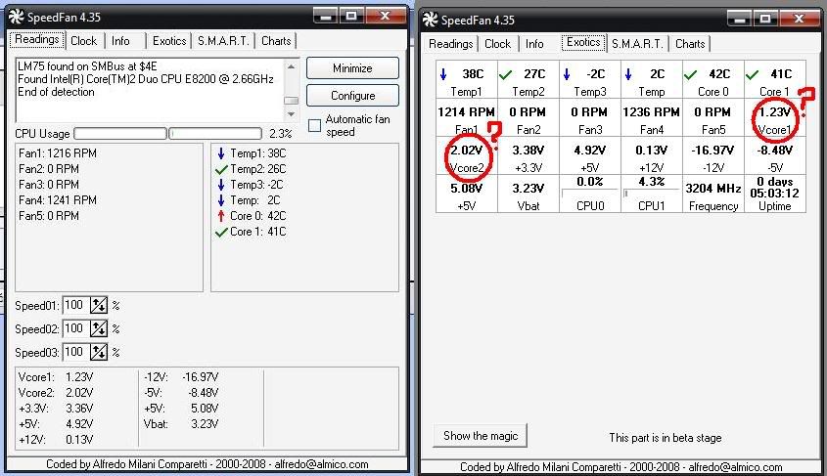
Task: Click -12V: -16.97V reading in left window
Action: [x=181, y=377]
